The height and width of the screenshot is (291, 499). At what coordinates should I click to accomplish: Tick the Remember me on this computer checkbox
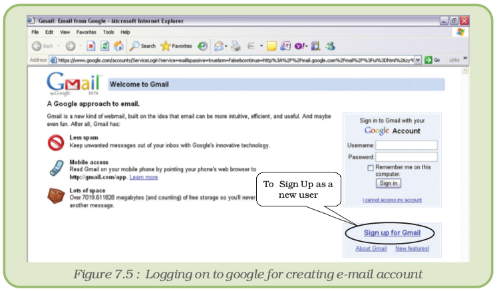[371, 168]
